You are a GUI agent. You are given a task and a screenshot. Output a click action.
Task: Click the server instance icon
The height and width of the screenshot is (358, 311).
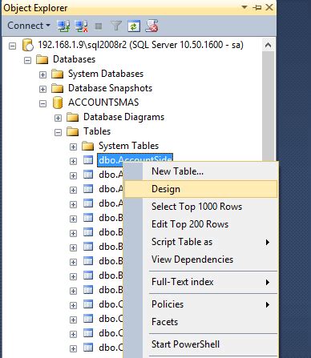point(27,45)
